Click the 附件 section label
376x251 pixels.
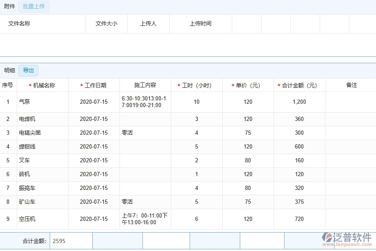pos(9,7)
